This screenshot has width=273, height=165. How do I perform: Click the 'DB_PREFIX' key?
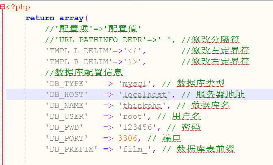point(71,150)
